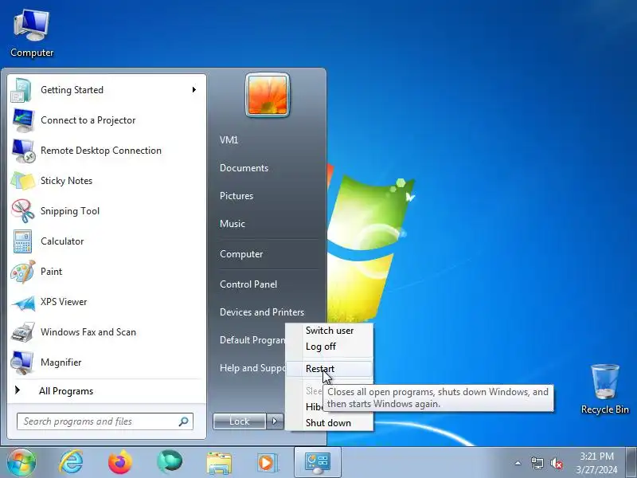Click the Start orb button
Viewport: 637px width, 478px height.
point(21,463)
